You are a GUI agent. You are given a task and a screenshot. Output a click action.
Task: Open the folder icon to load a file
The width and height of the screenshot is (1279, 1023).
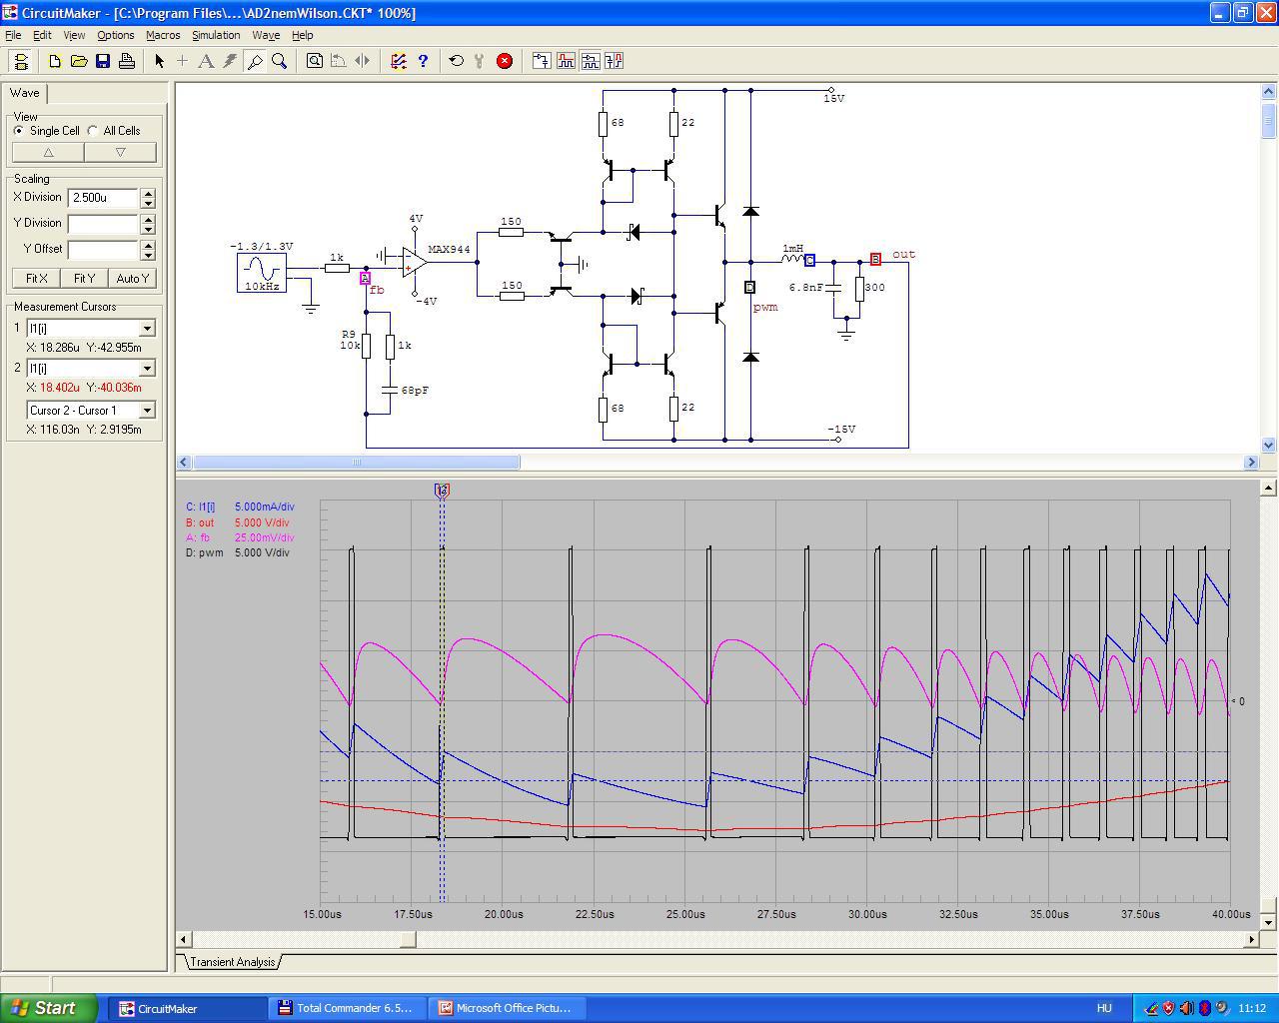click(79, 61)
